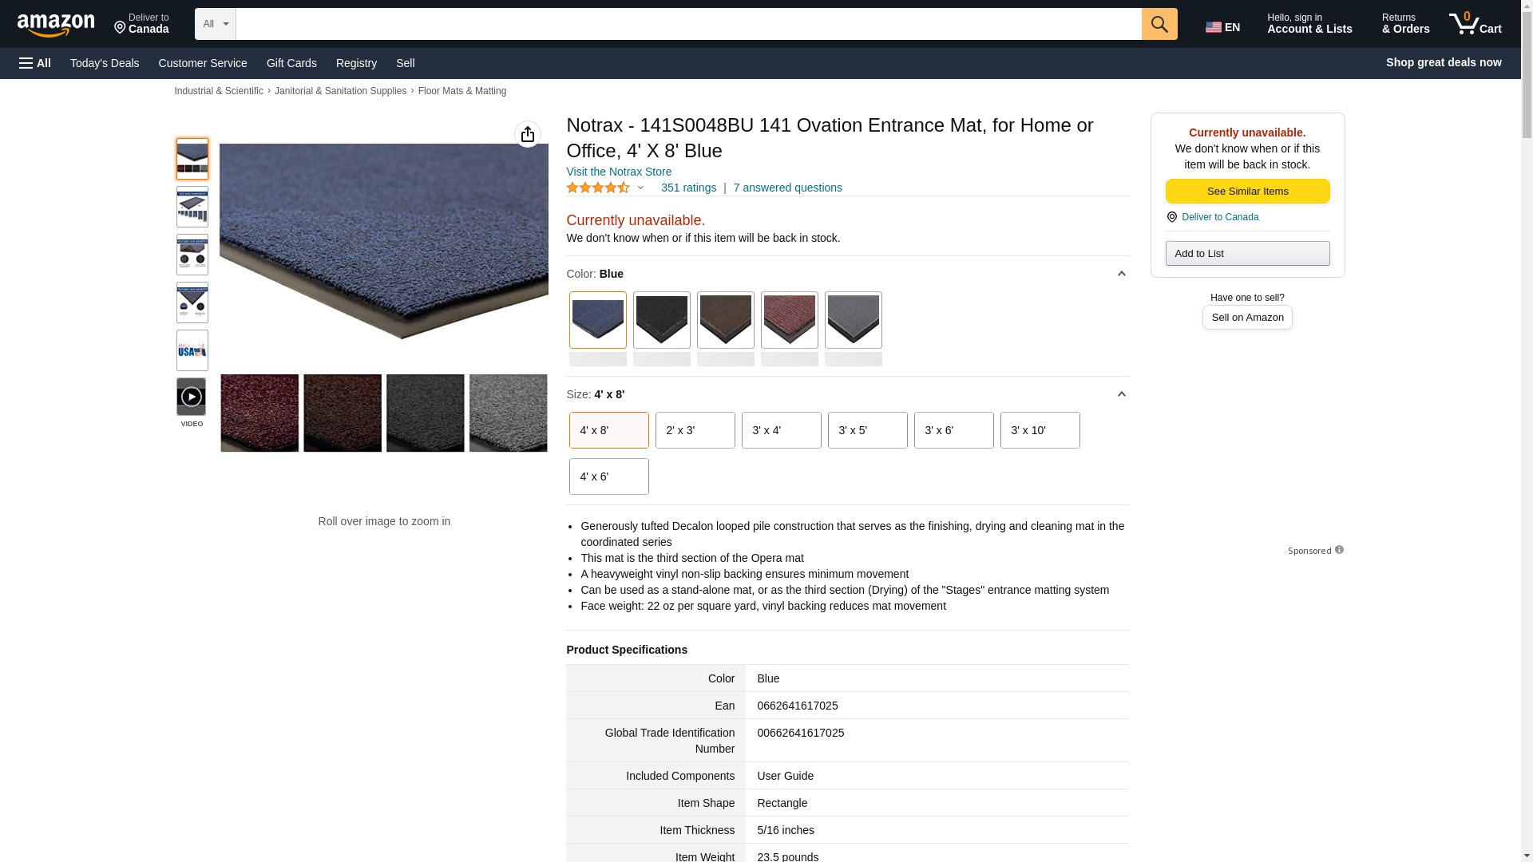This screenshot has width=1533, height=862.
Task: Expand the star ratings dropdown arrow
Action: pos(640,188)
